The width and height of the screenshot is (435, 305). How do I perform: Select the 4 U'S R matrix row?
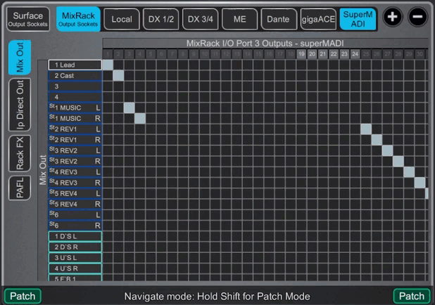75,268
